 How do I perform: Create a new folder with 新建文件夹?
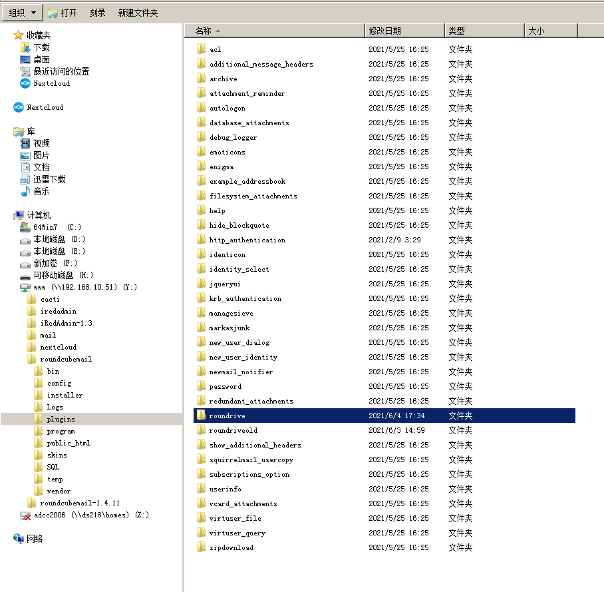coord(138,13)
